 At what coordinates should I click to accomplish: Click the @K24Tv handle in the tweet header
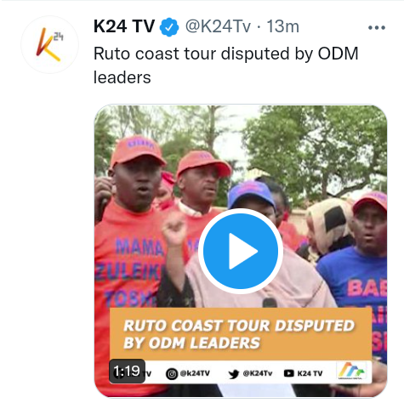[x=218, y=26]
